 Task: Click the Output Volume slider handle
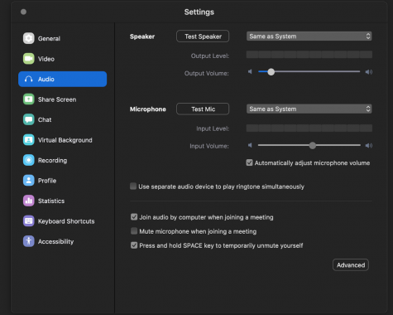tap(271, 72)
